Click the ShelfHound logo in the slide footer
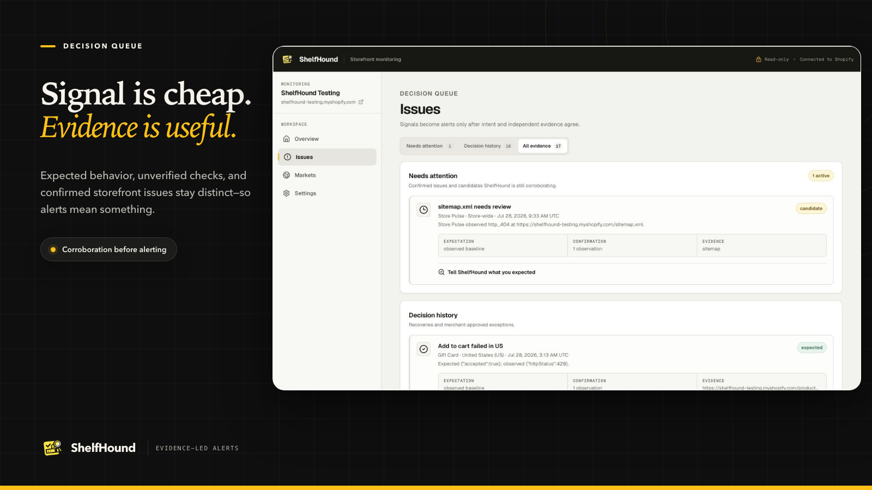The height and width of the screenshot is (490, 872). tap(52, 448)
